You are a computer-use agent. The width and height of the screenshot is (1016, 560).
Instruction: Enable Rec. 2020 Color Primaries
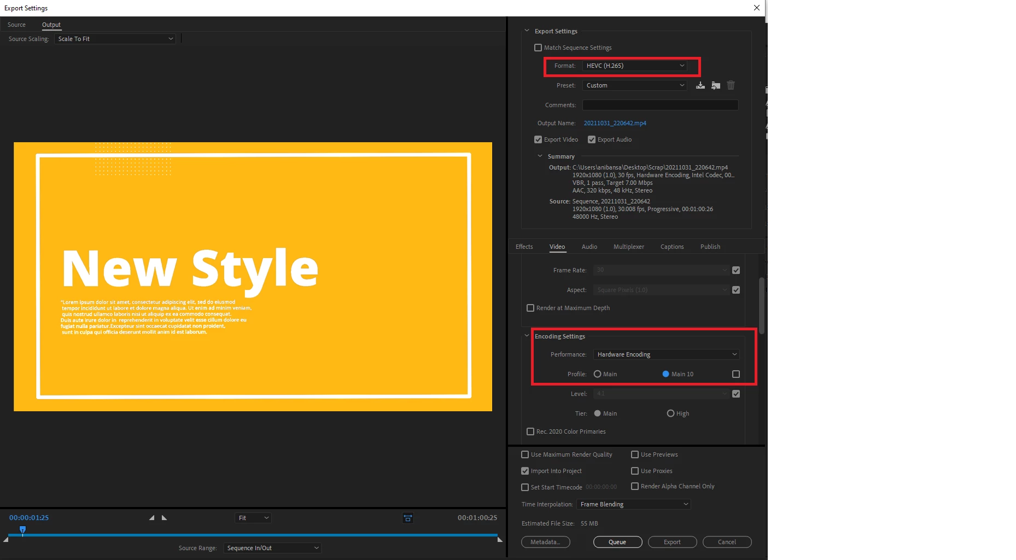click(x=530, y=431)
